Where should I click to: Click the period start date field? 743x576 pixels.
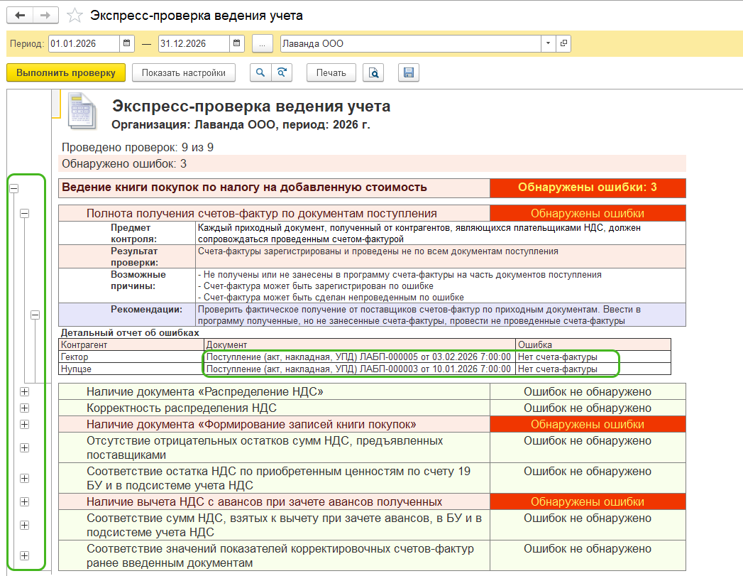[84, 43]
